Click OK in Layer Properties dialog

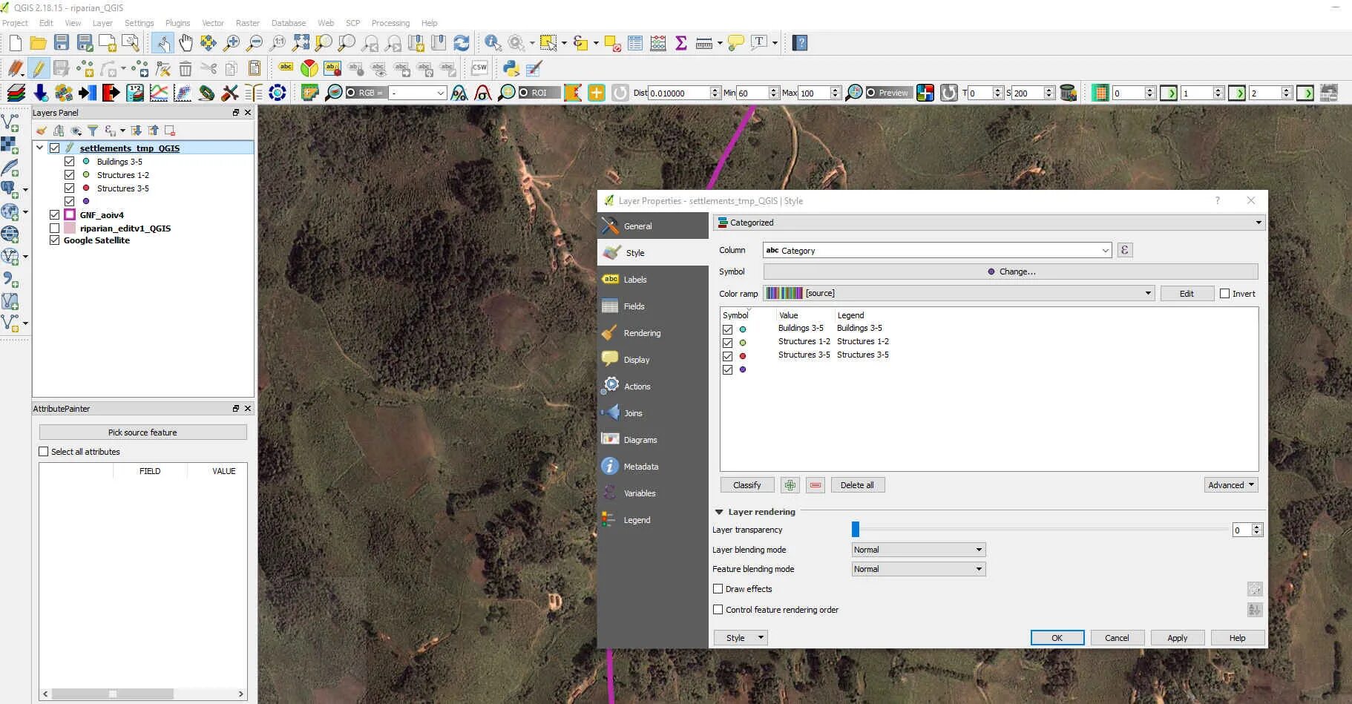coord(1057,638)
